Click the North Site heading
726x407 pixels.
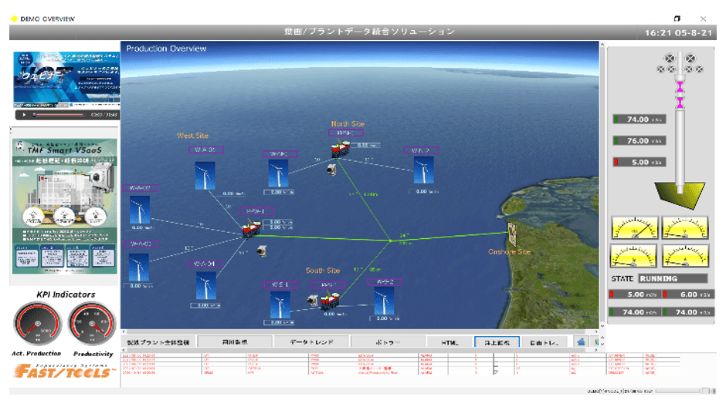(x=348, y=124)
